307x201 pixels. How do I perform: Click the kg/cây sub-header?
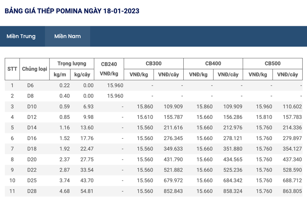tap(82, 75)
